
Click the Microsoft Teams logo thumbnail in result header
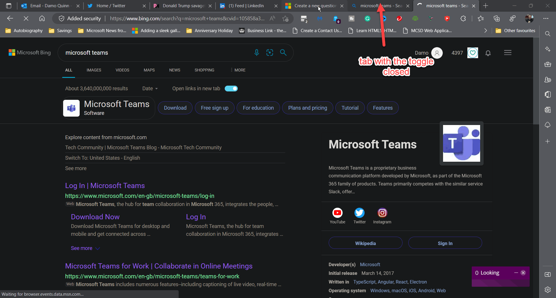[71, 108]
